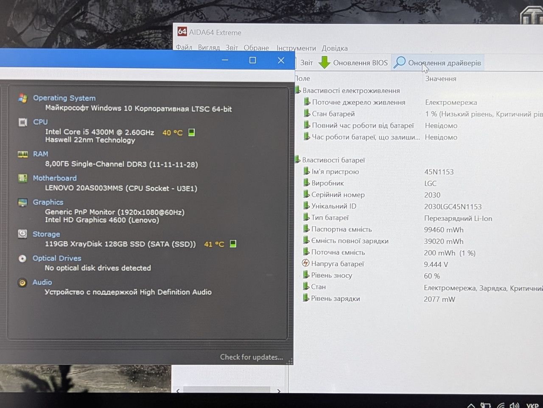Open the Файл menu
The width and height of the screenshot is (543, 408).
click(184, 47)
